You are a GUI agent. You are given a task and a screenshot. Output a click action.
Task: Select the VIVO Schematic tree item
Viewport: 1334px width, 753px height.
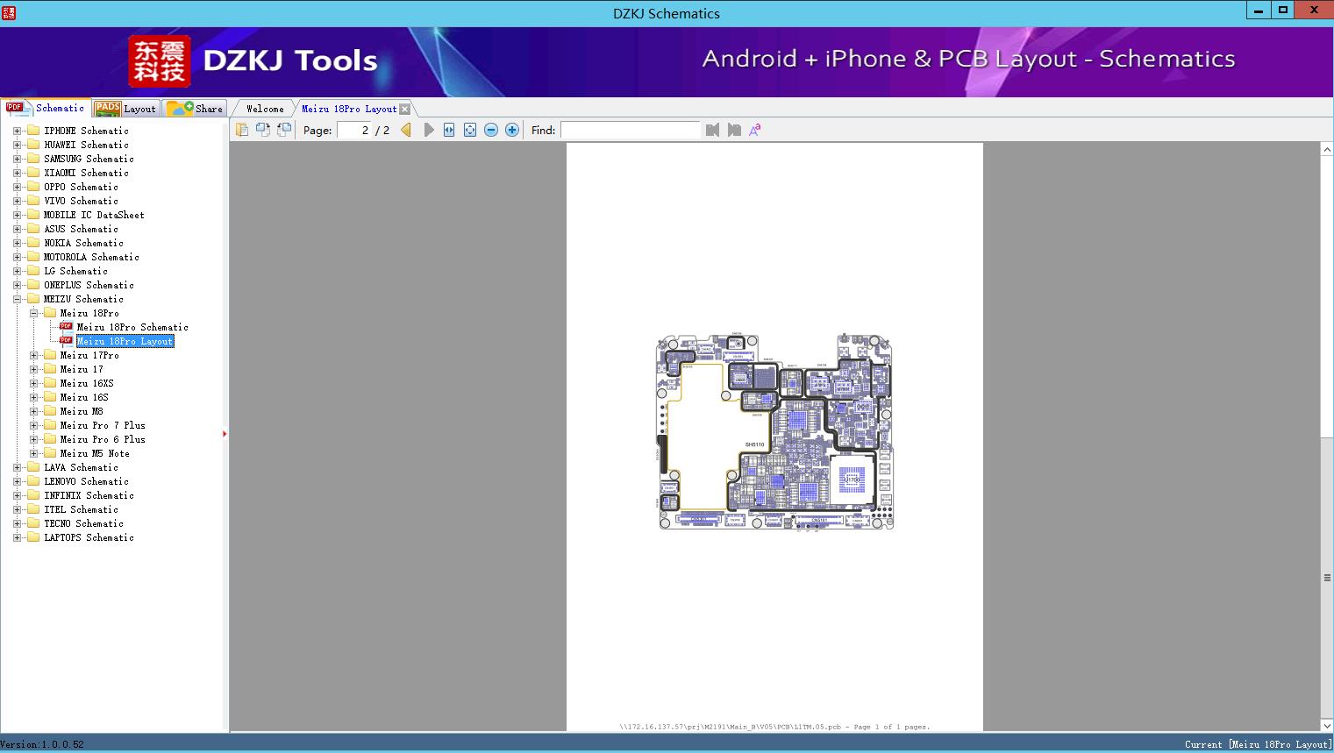click(81, 201)
